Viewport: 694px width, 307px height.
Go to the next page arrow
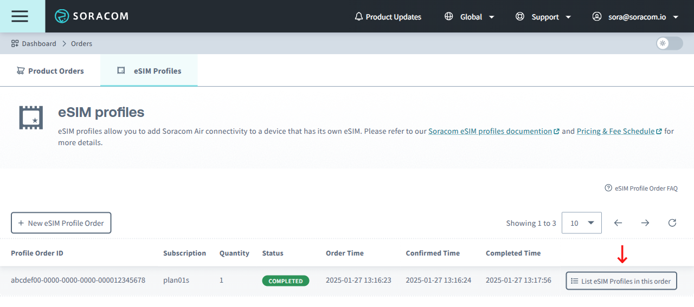coord(645,223)
